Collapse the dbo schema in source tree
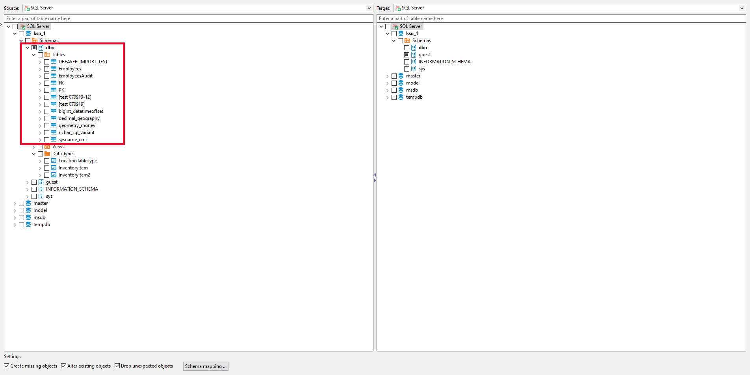This screenshot has height=375, width=750. pyautogui.click(x=27, y=48)
